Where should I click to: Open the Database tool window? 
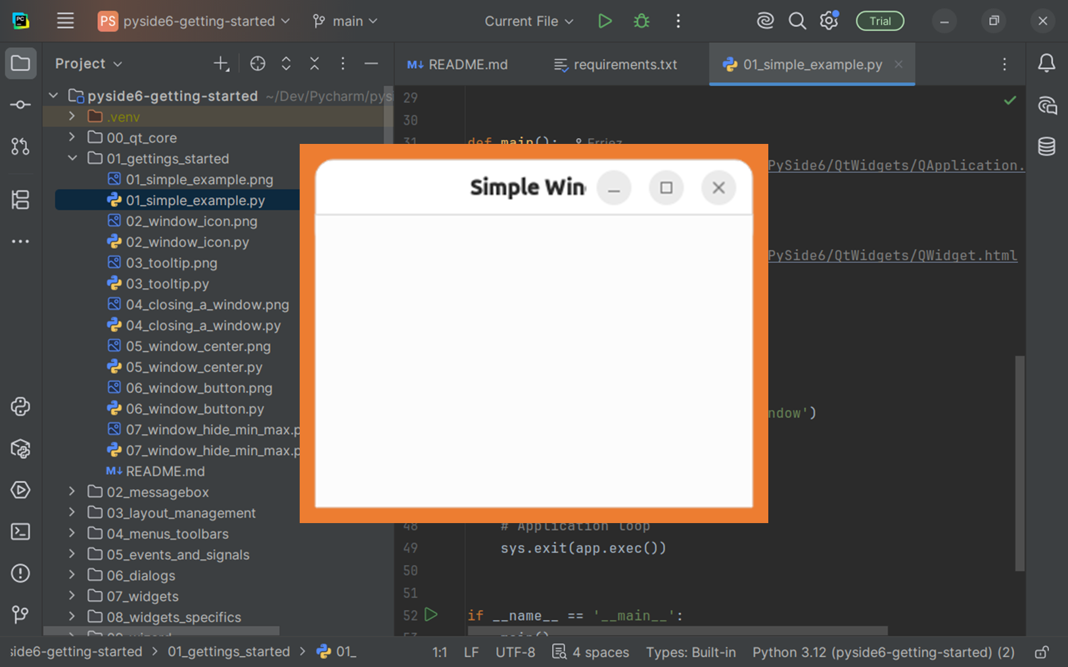1046,146
